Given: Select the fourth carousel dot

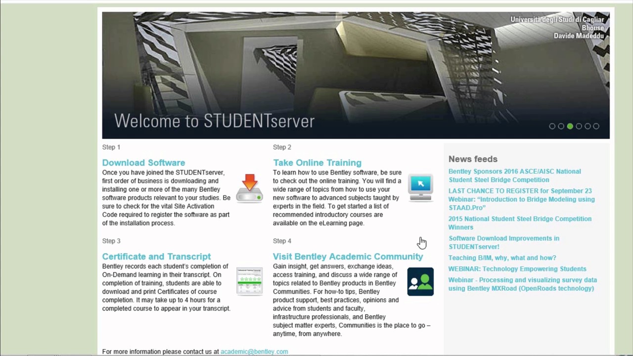Looking at the screenshot, I should coord(579,126).
